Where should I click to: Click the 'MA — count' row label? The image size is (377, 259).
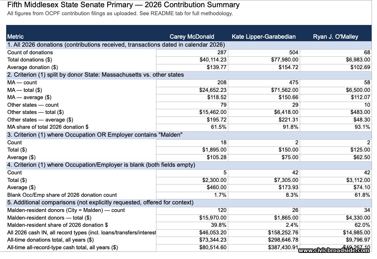(22, 82)
